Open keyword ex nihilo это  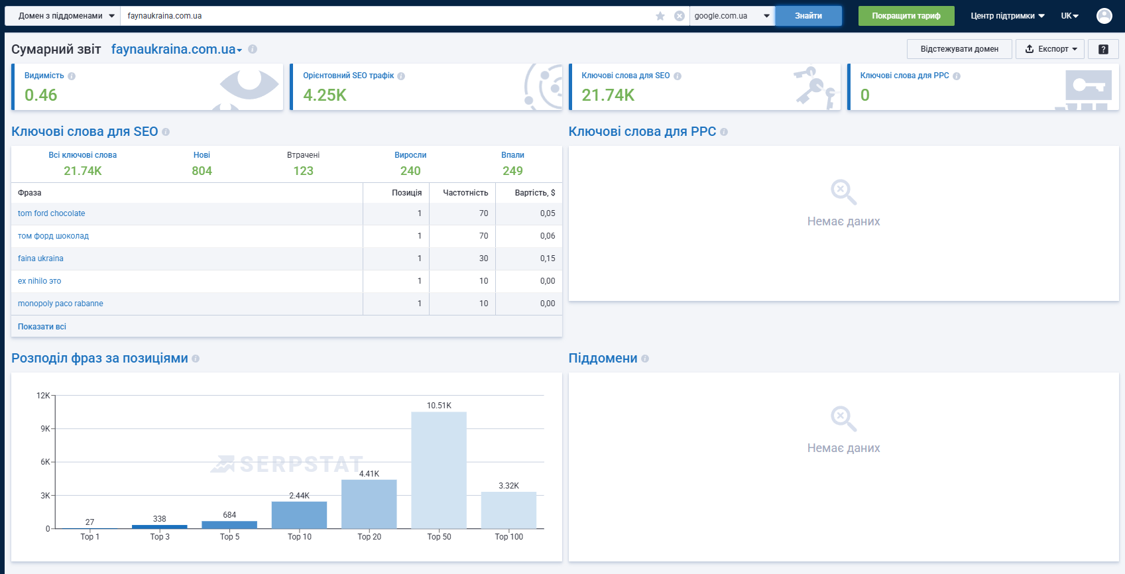tap(39, 281)
